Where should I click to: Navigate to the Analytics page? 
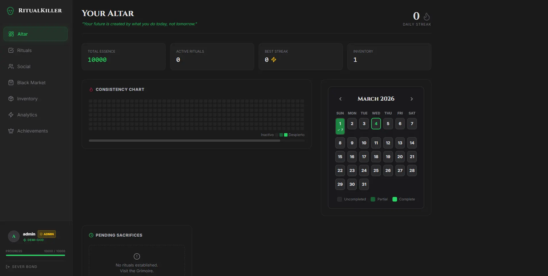[x=27, y=115]
